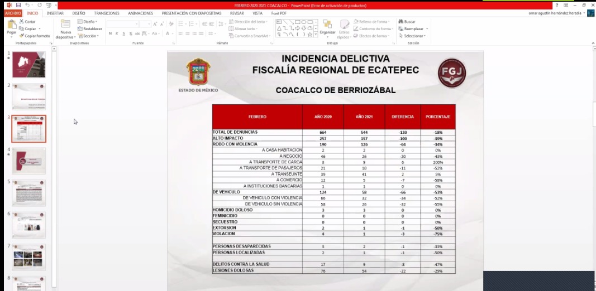Image resolution: width=596 pixels, height=291 pixels.
Task: Open the Reemplazar dropdown arrow
Action: click(427, 29)
